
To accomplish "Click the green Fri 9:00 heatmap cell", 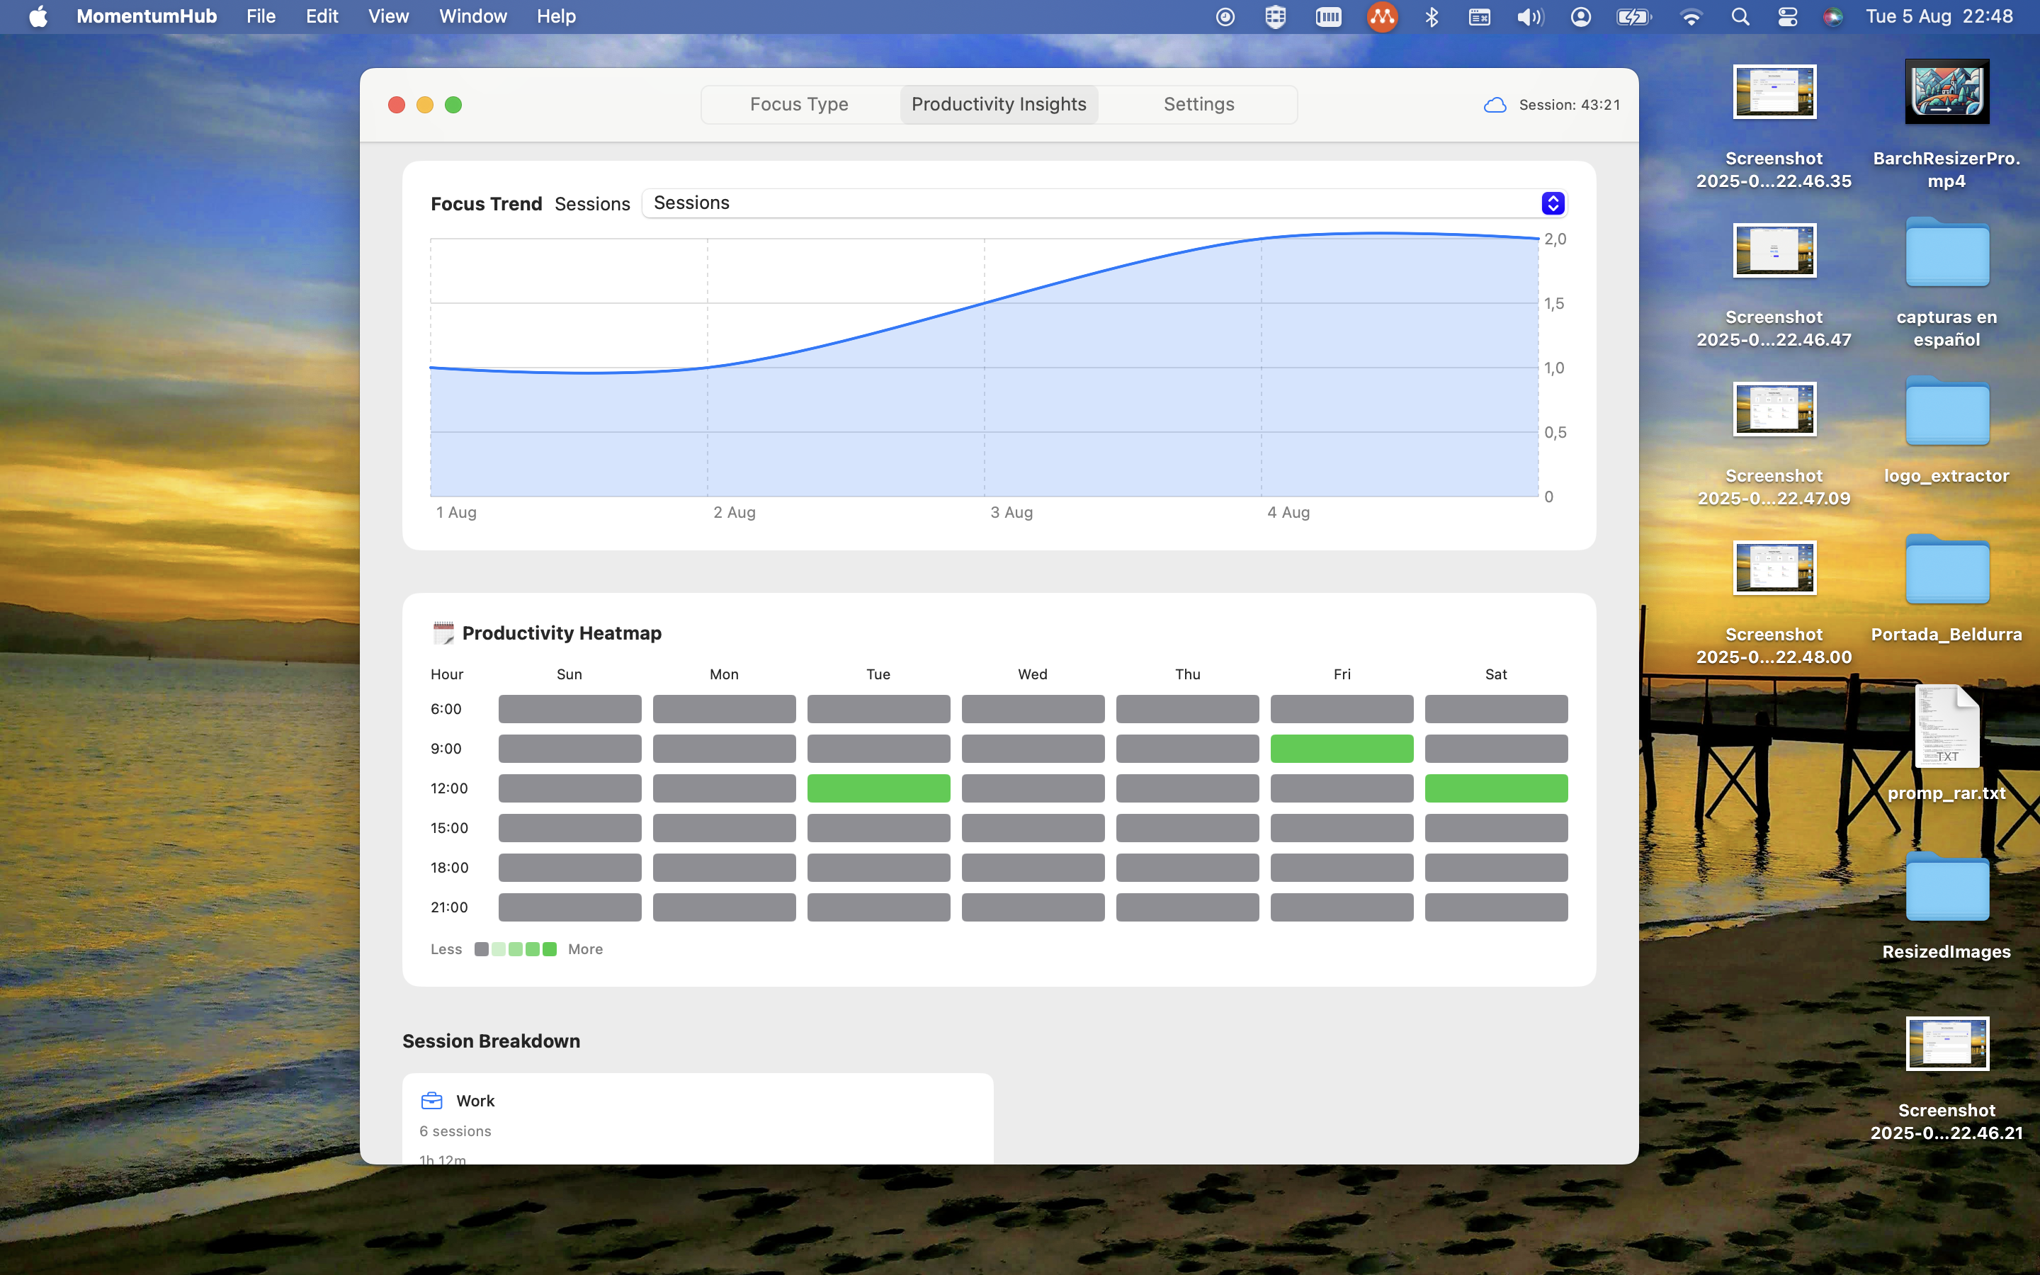I will (1341, 748).
